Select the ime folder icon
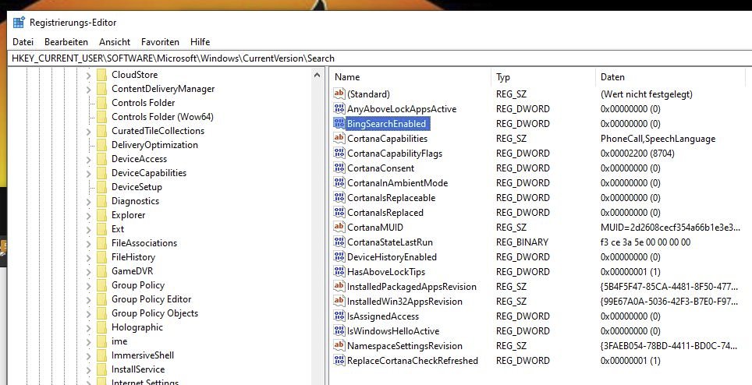Screen dimensions: 752x385 (x=101, y=341)
